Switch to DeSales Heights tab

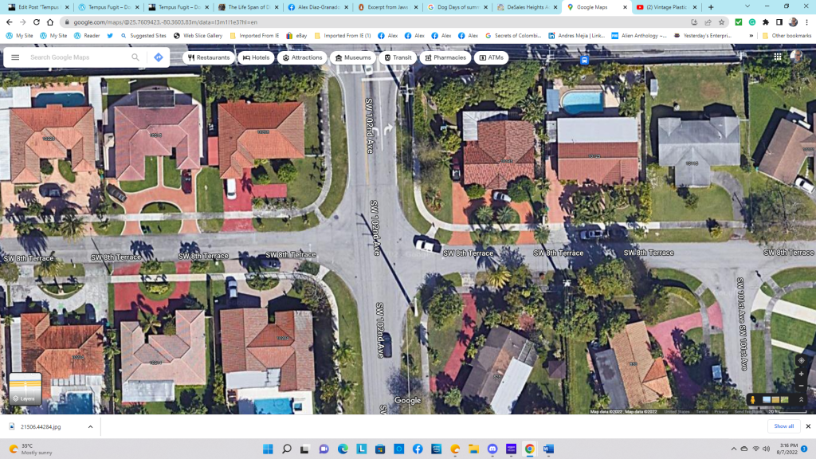(x=526, y=7)
